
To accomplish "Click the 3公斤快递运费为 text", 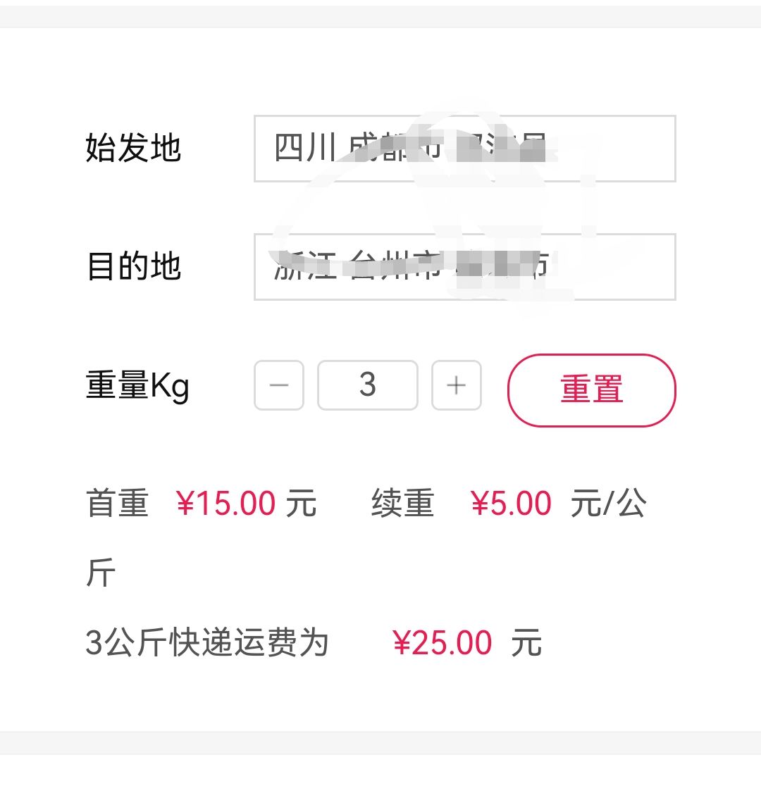I will [x=207, y=642].
